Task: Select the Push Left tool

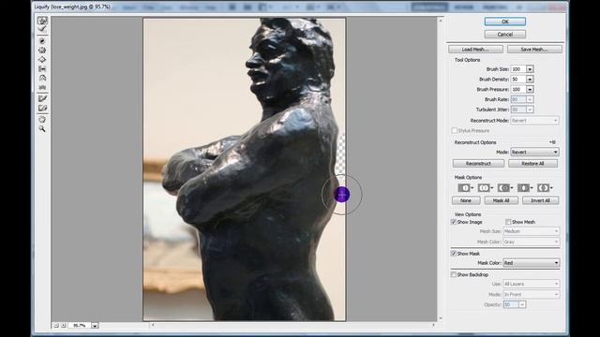Action: tap(42, 68)
